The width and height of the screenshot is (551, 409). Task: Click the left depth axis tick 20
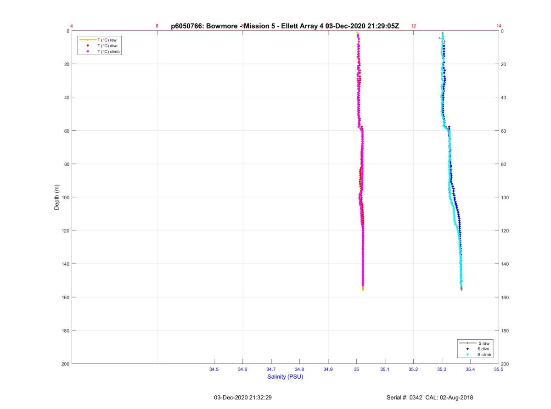pos(67,64)
